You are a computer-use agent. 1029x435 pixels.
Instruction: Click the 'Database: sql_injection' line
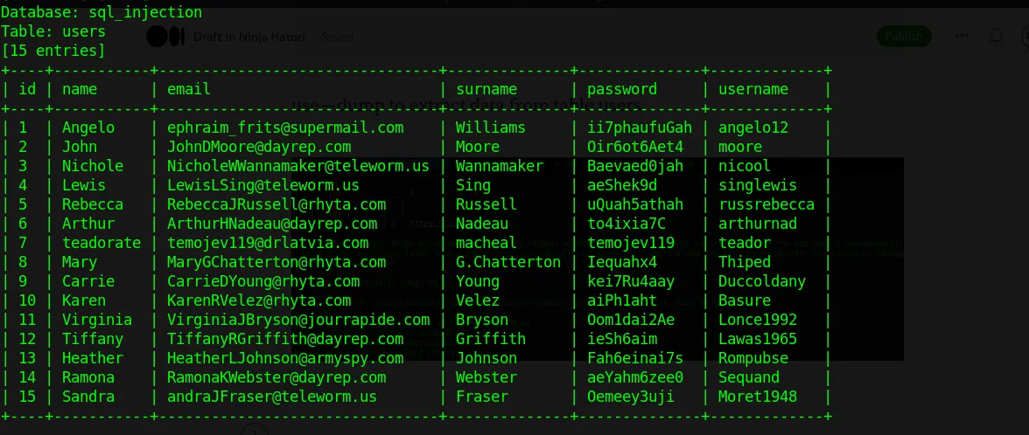pos(102,13)
